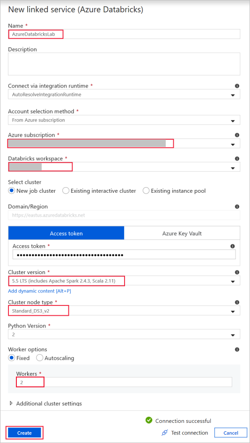250x443 pixels.
Task: Switch to Azure Key Vault tab
Action: (182, 233)
